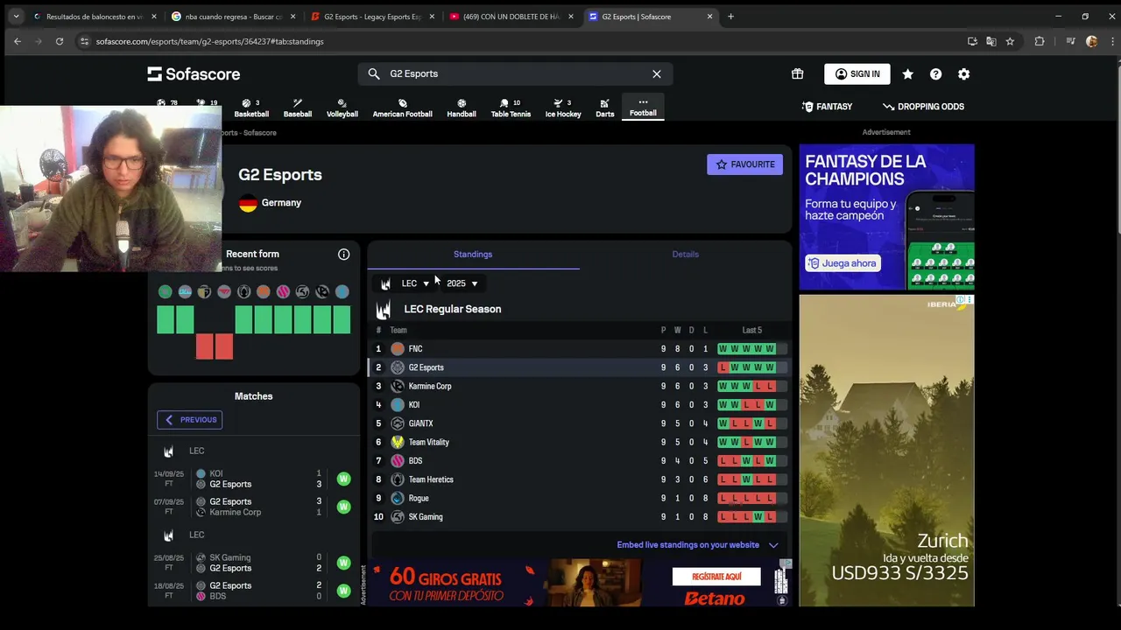Open the GIANTX standings row

[579, 423]
